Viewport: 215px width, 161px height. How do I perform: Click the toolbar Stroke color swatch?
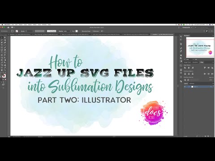[4, 76]
